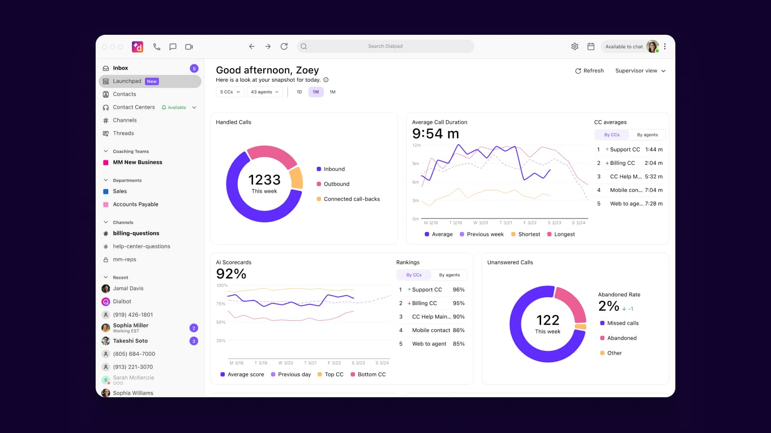Select By CCs in Rankings panel

coord(414,275)
